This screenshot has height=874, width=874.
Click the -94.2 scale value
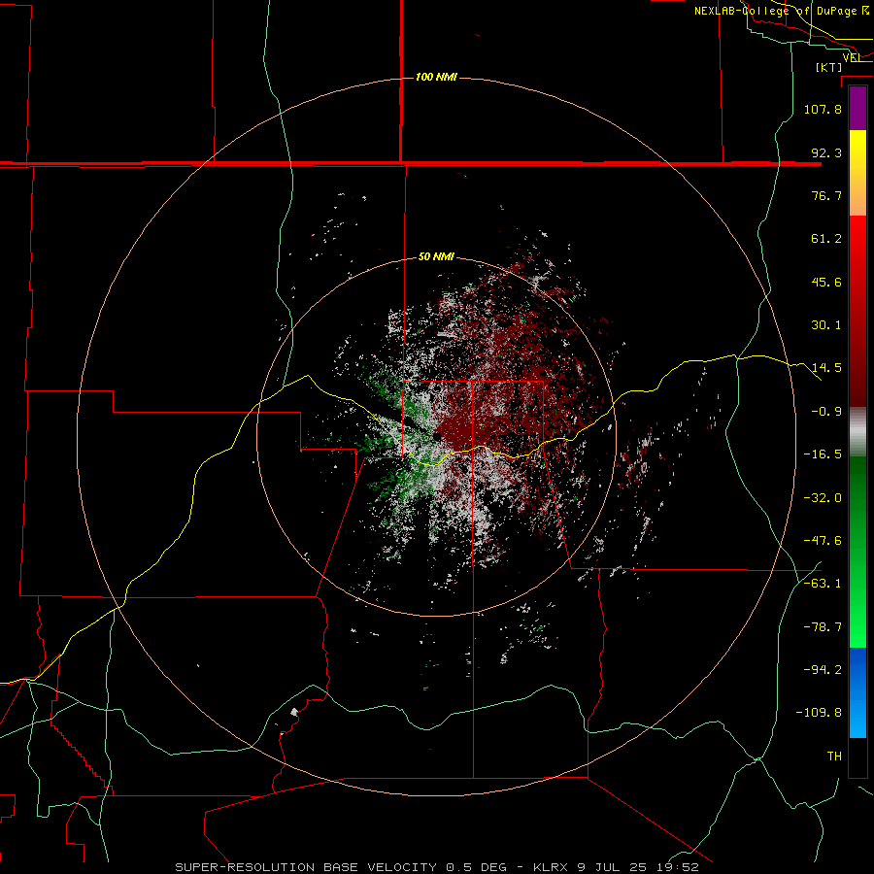coord(823,670)
